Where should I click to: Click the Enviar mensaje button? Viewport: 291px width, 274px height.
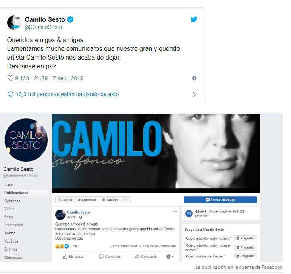[220, 200]
